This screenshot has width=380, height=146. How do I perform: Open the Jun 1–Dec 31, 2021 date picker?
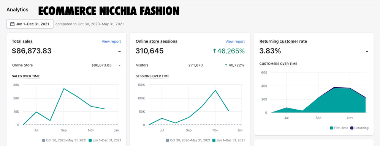[30, 24]
